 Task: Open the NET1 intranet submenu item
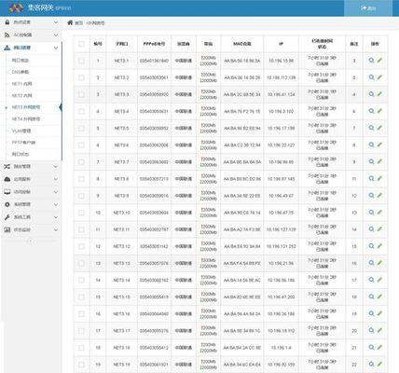(x=22, y=84)
